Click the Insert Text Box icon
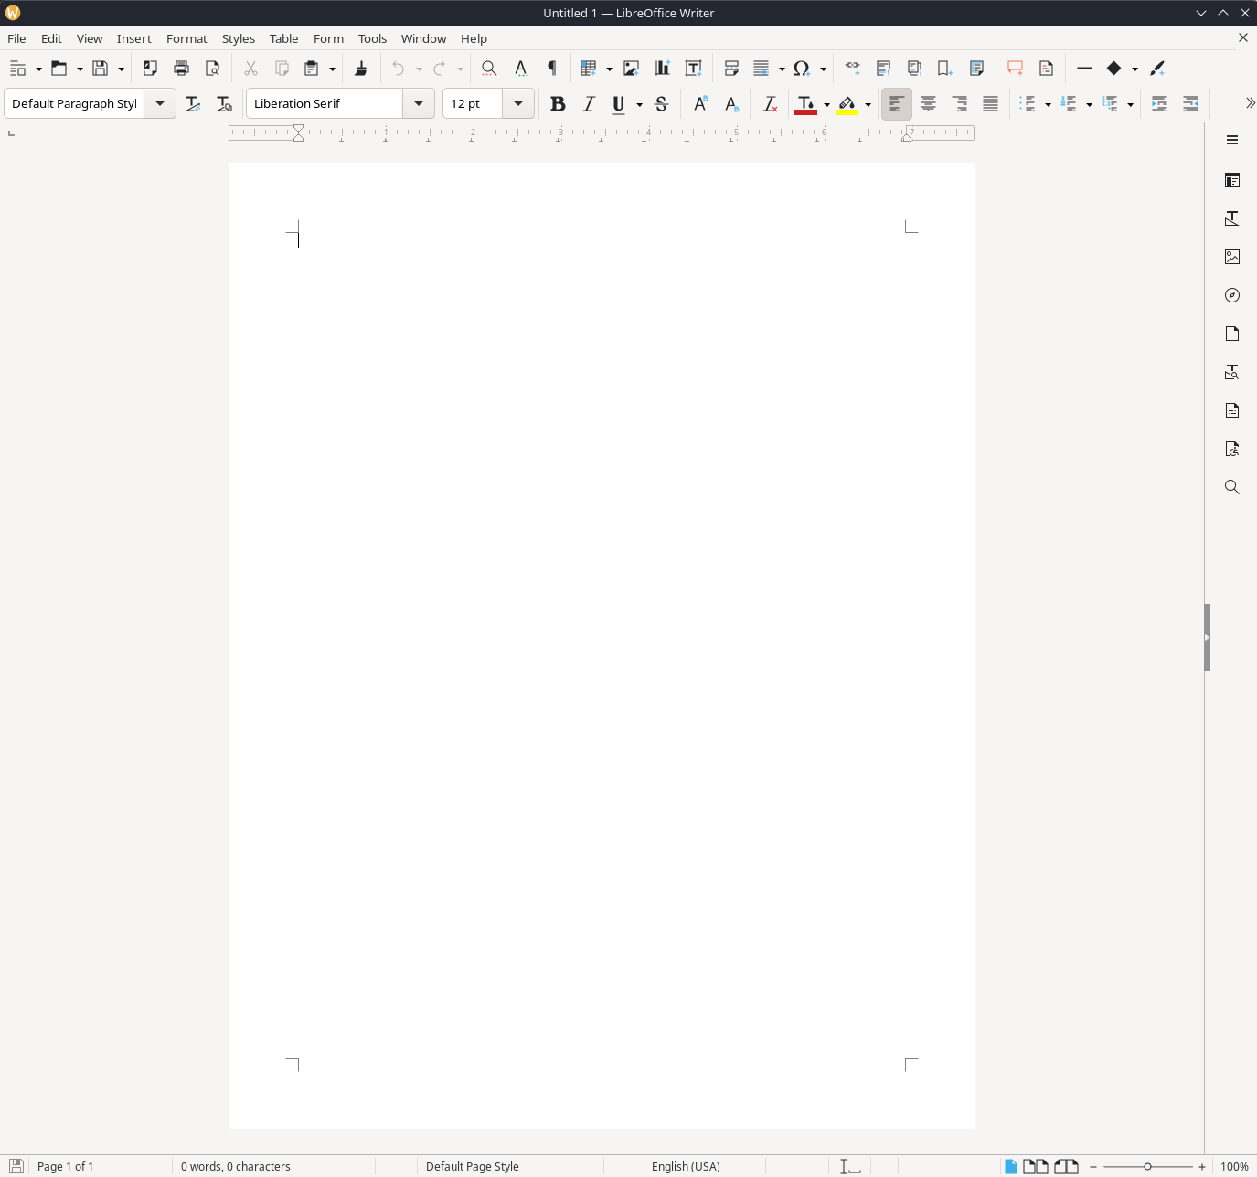Viewport: 1257px width, 1177px height. click(693, 69)
